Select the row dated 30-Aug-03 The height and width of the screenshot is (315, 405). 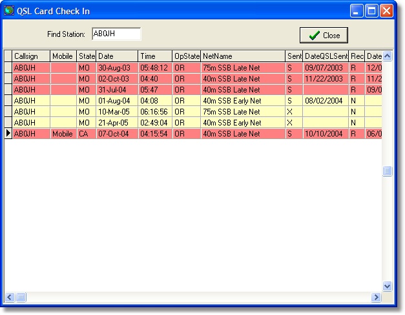116,67
